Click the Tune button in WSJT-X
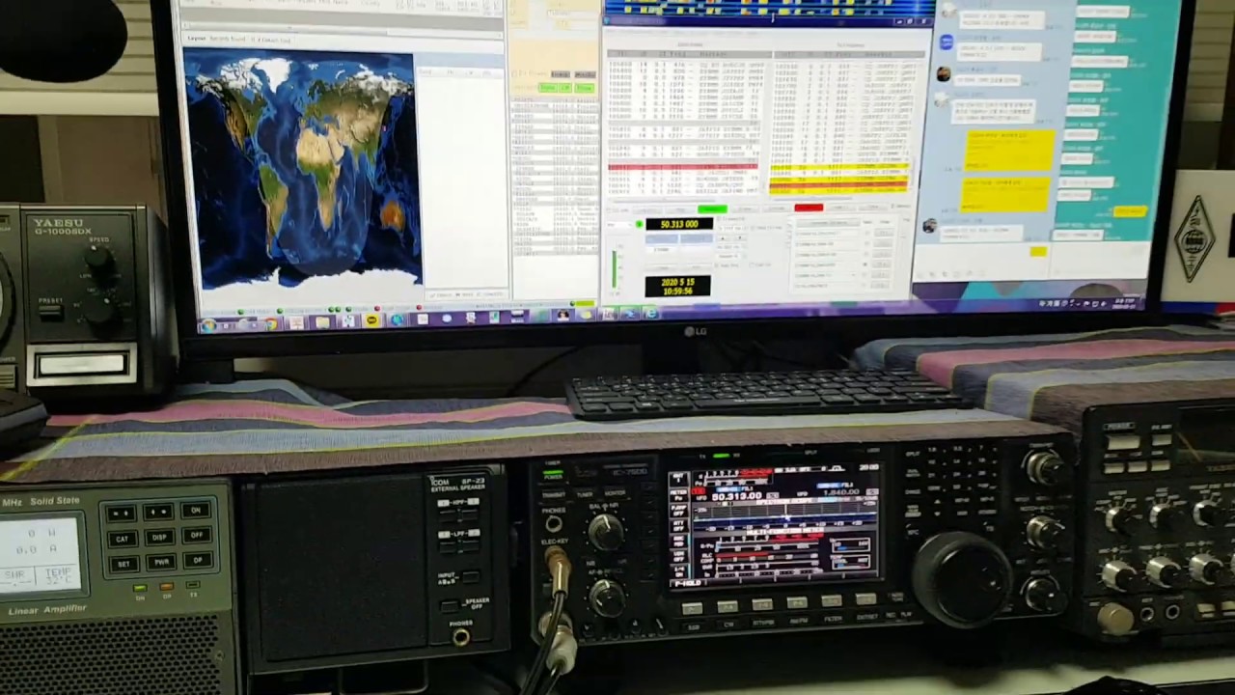The width and height of the screenshot is (1235, 695). 872,208
